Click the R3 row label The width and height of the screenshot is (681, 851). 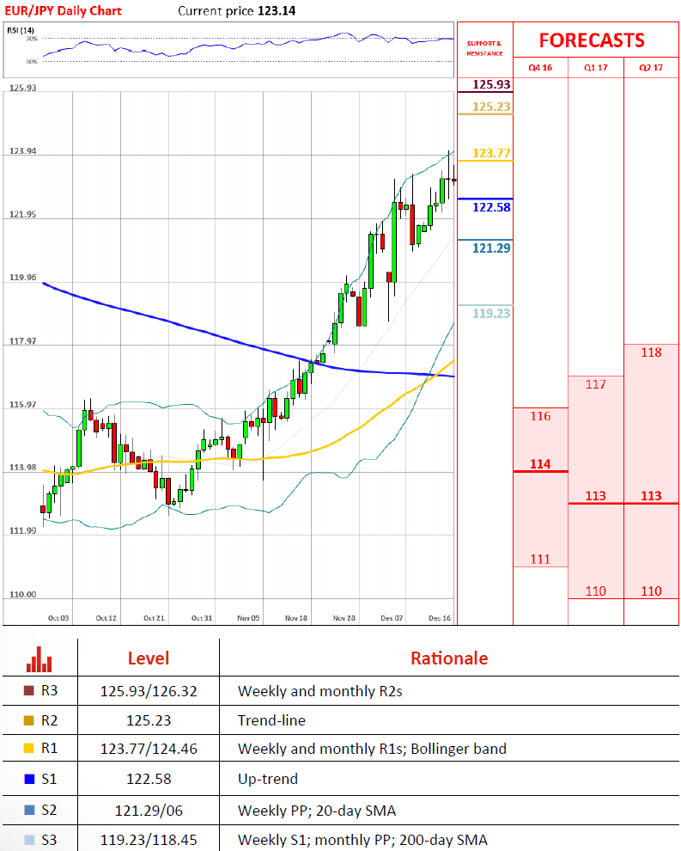pyautogui.click(x=49, y=691)
